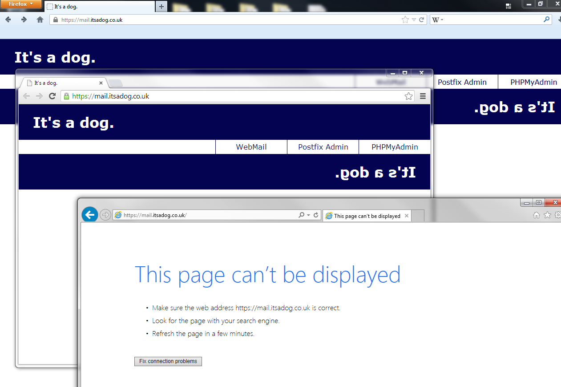
Task: Click the Internet Explorer blue back button
Action: pyautogui.click(x=90, y=215)
